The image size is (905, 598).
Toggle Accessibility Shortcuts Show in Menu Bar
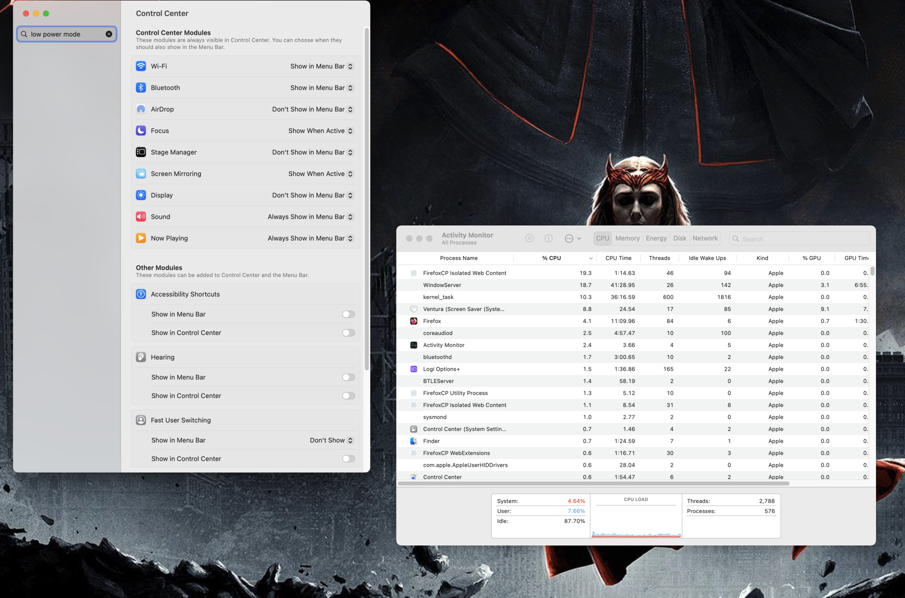click(x=348, y=314)
